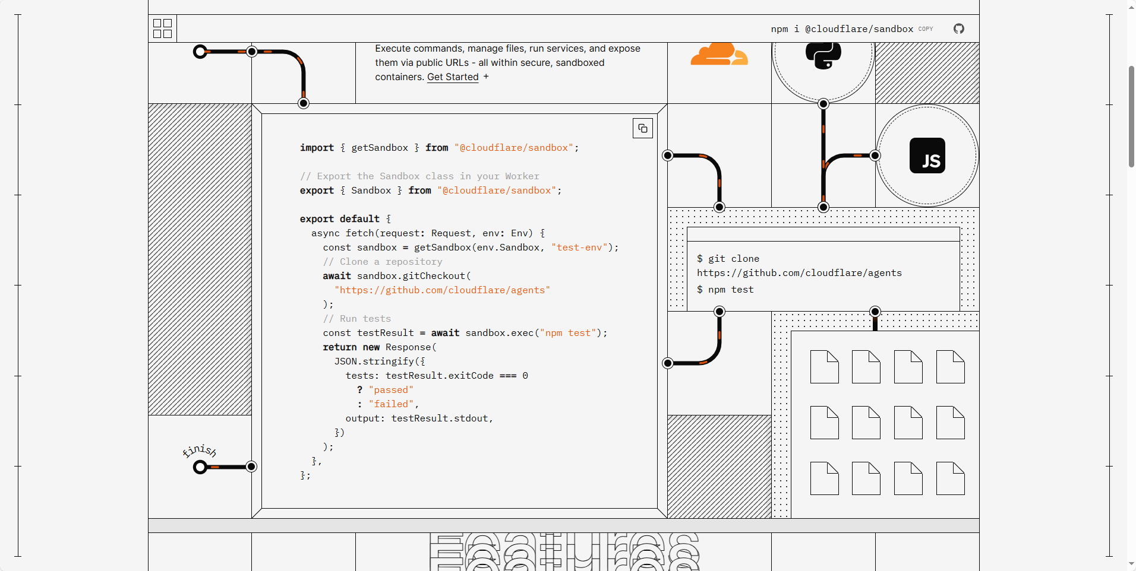The width and height of the screenshot is (1136, 571).
Task: Click the four-square grid logo icon
Action: [162, 28]
